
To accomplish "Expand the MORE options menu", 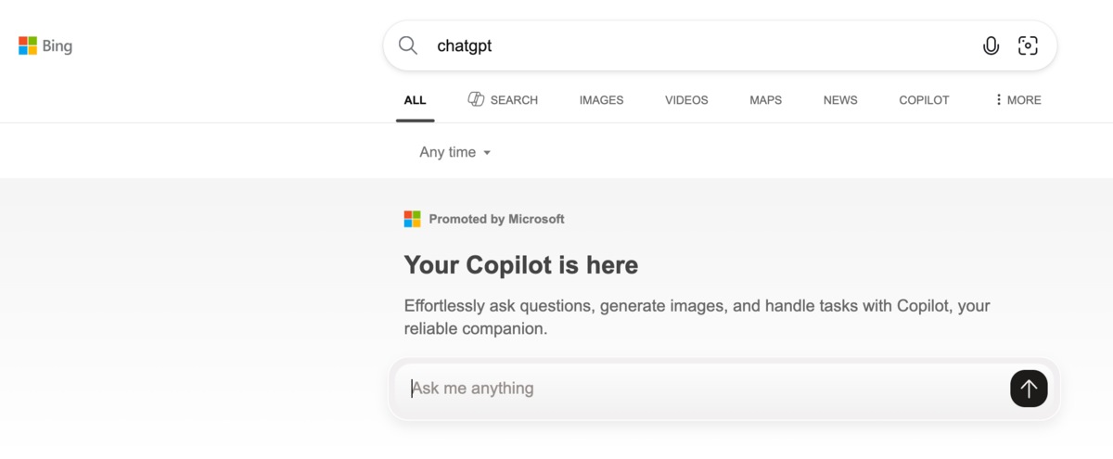I will 1017,100.
